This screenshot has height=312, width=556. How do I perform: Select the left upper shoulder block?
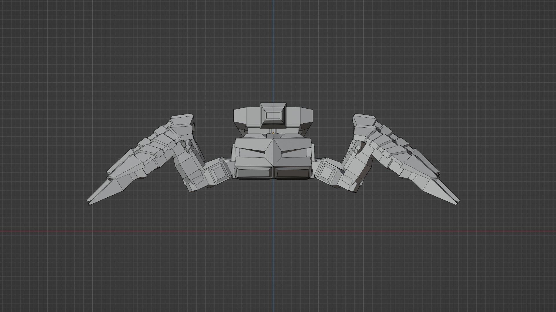[x=183, y=120]
